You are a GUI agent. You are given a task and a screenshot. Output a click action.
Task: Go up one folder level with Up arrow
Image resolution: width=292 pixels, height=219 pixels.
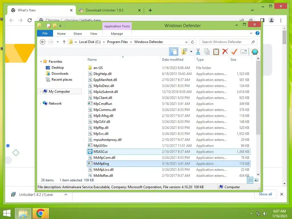[64, 42]
